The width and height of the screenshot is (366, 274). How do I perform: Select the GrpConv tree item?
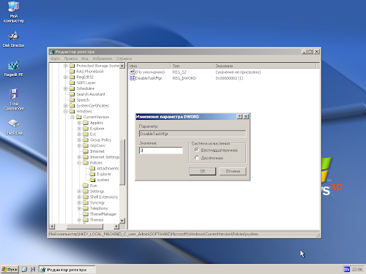coord(97,145)
